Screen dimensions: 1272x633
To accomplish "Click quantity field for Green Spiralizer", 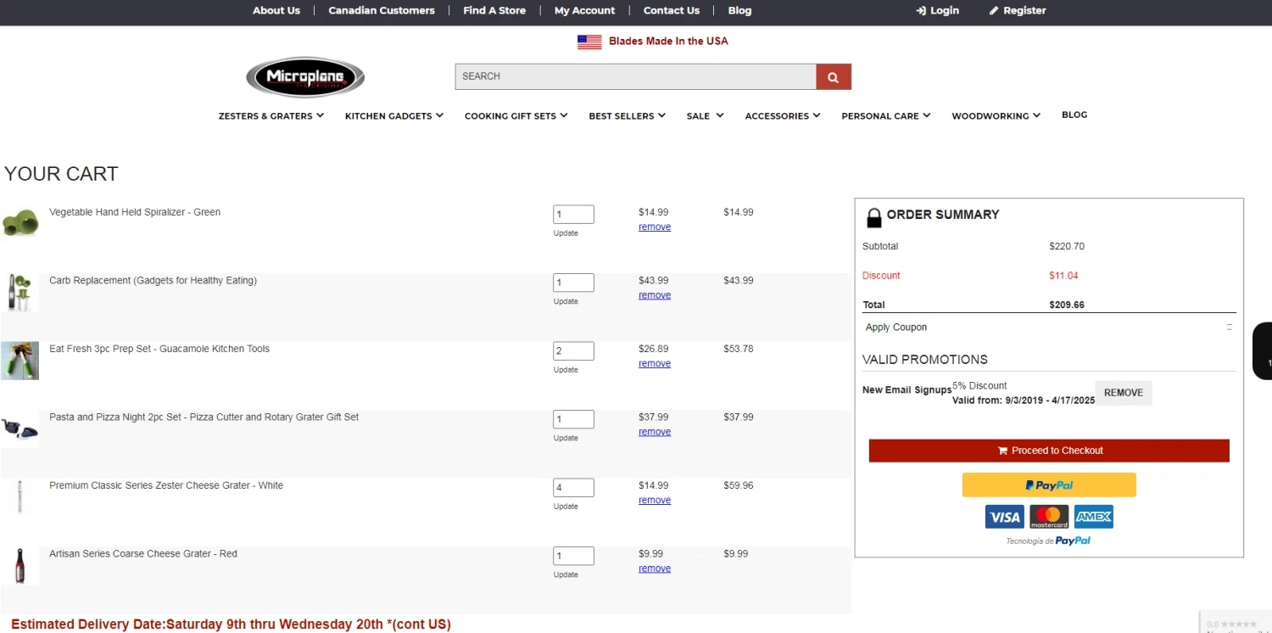I will [573, 215].
